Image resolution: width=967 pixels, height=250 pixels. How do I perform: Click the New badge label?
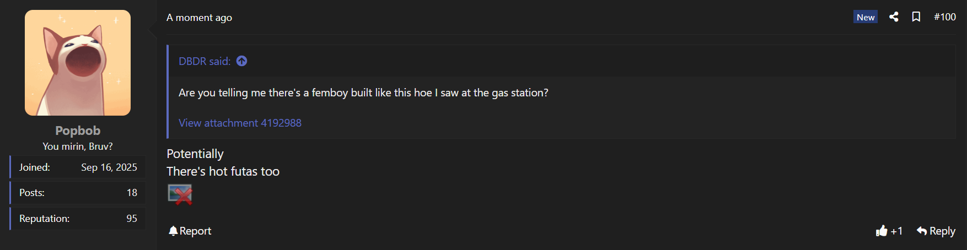tap(865, 17)
